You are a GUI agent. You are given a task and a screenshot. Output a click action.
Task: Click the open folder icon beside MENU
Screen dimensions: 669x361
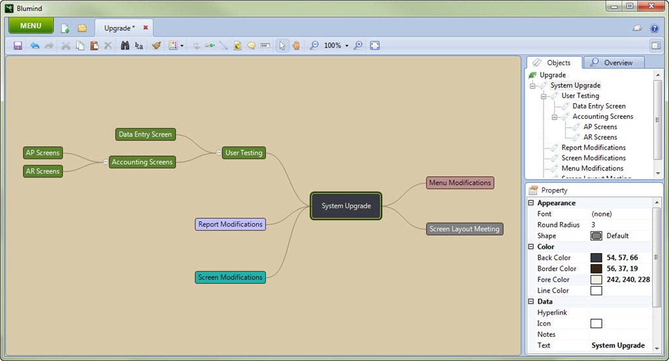[82, 28]
